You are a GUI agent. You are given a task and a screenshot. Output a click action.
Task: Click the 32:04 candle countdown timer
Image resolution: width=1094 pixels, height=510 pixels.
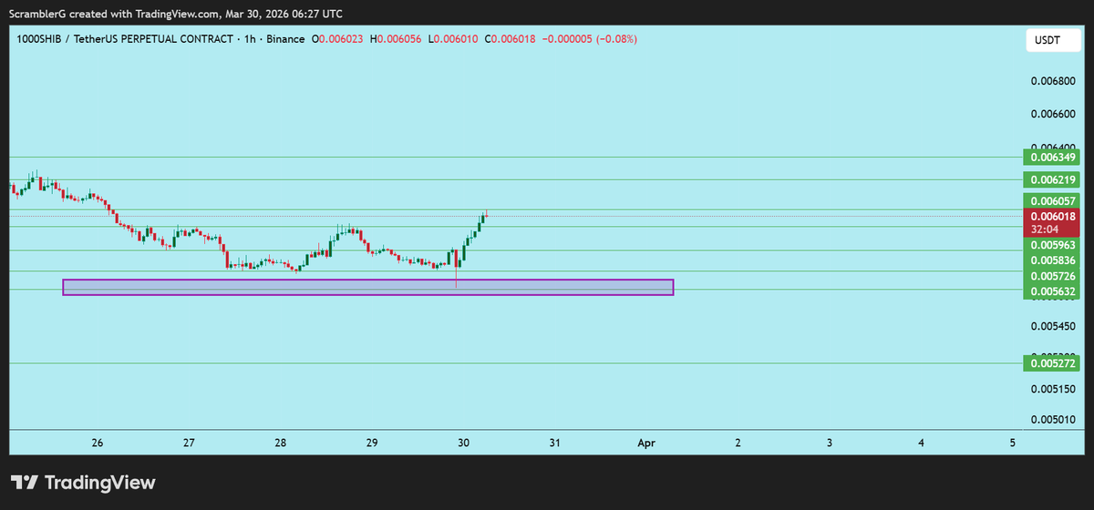[x=1044, y=230]
